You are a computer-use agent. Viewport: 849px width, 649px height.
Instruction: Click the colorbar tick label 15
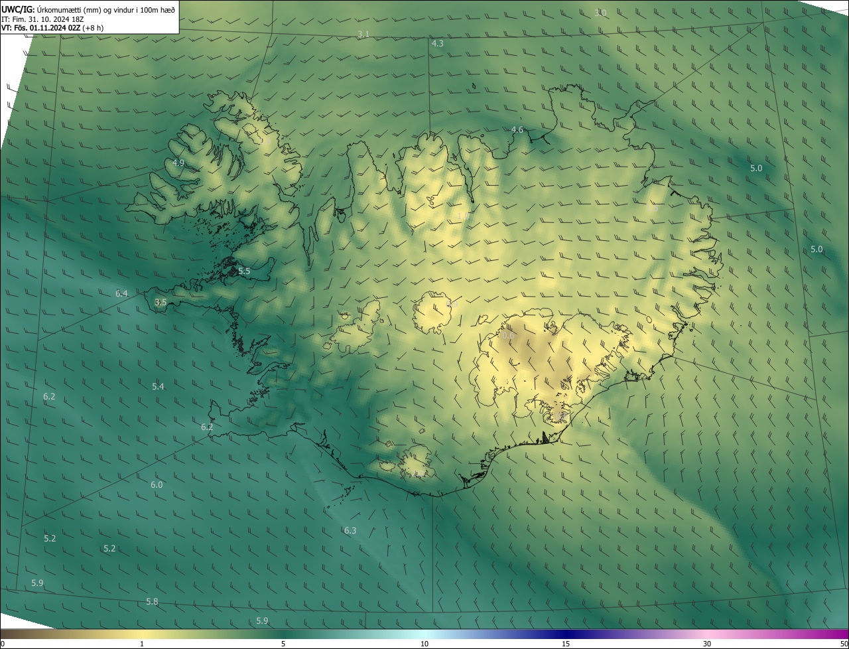pyautogui.click(x=566, y=644)
